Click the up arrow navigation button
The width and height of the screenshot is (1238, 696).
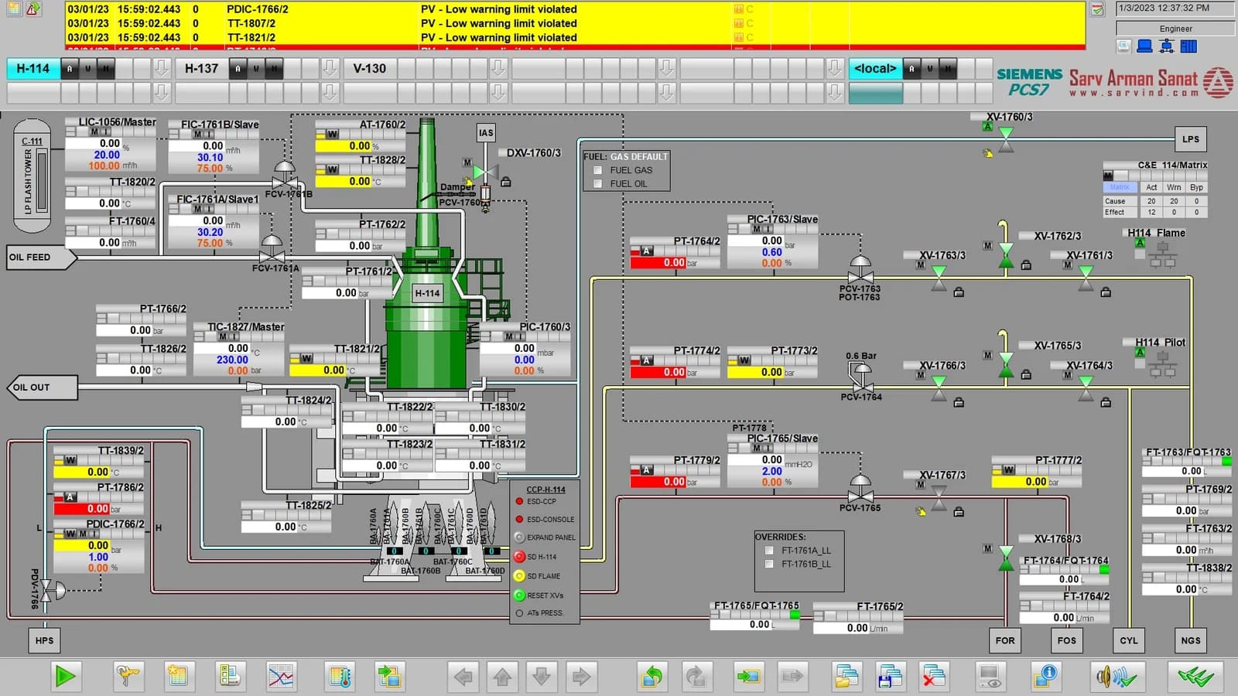503,677
